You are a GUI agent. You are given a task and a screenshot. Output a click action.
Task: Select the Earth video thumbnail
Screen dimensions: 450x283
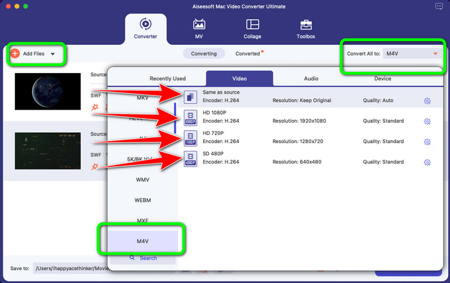point(48,91)
